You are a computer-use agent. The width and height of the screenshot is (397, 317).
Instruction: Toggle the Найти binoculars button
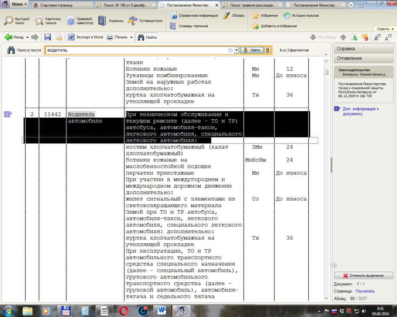pos(147,37)
